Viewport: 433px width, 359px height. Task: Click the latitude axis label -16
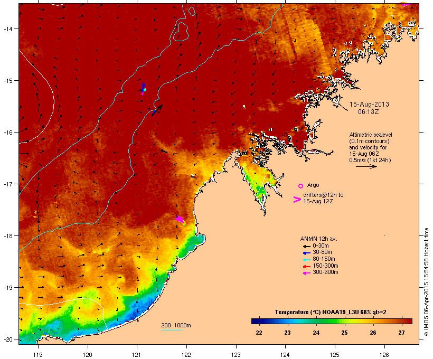[7, 133]
